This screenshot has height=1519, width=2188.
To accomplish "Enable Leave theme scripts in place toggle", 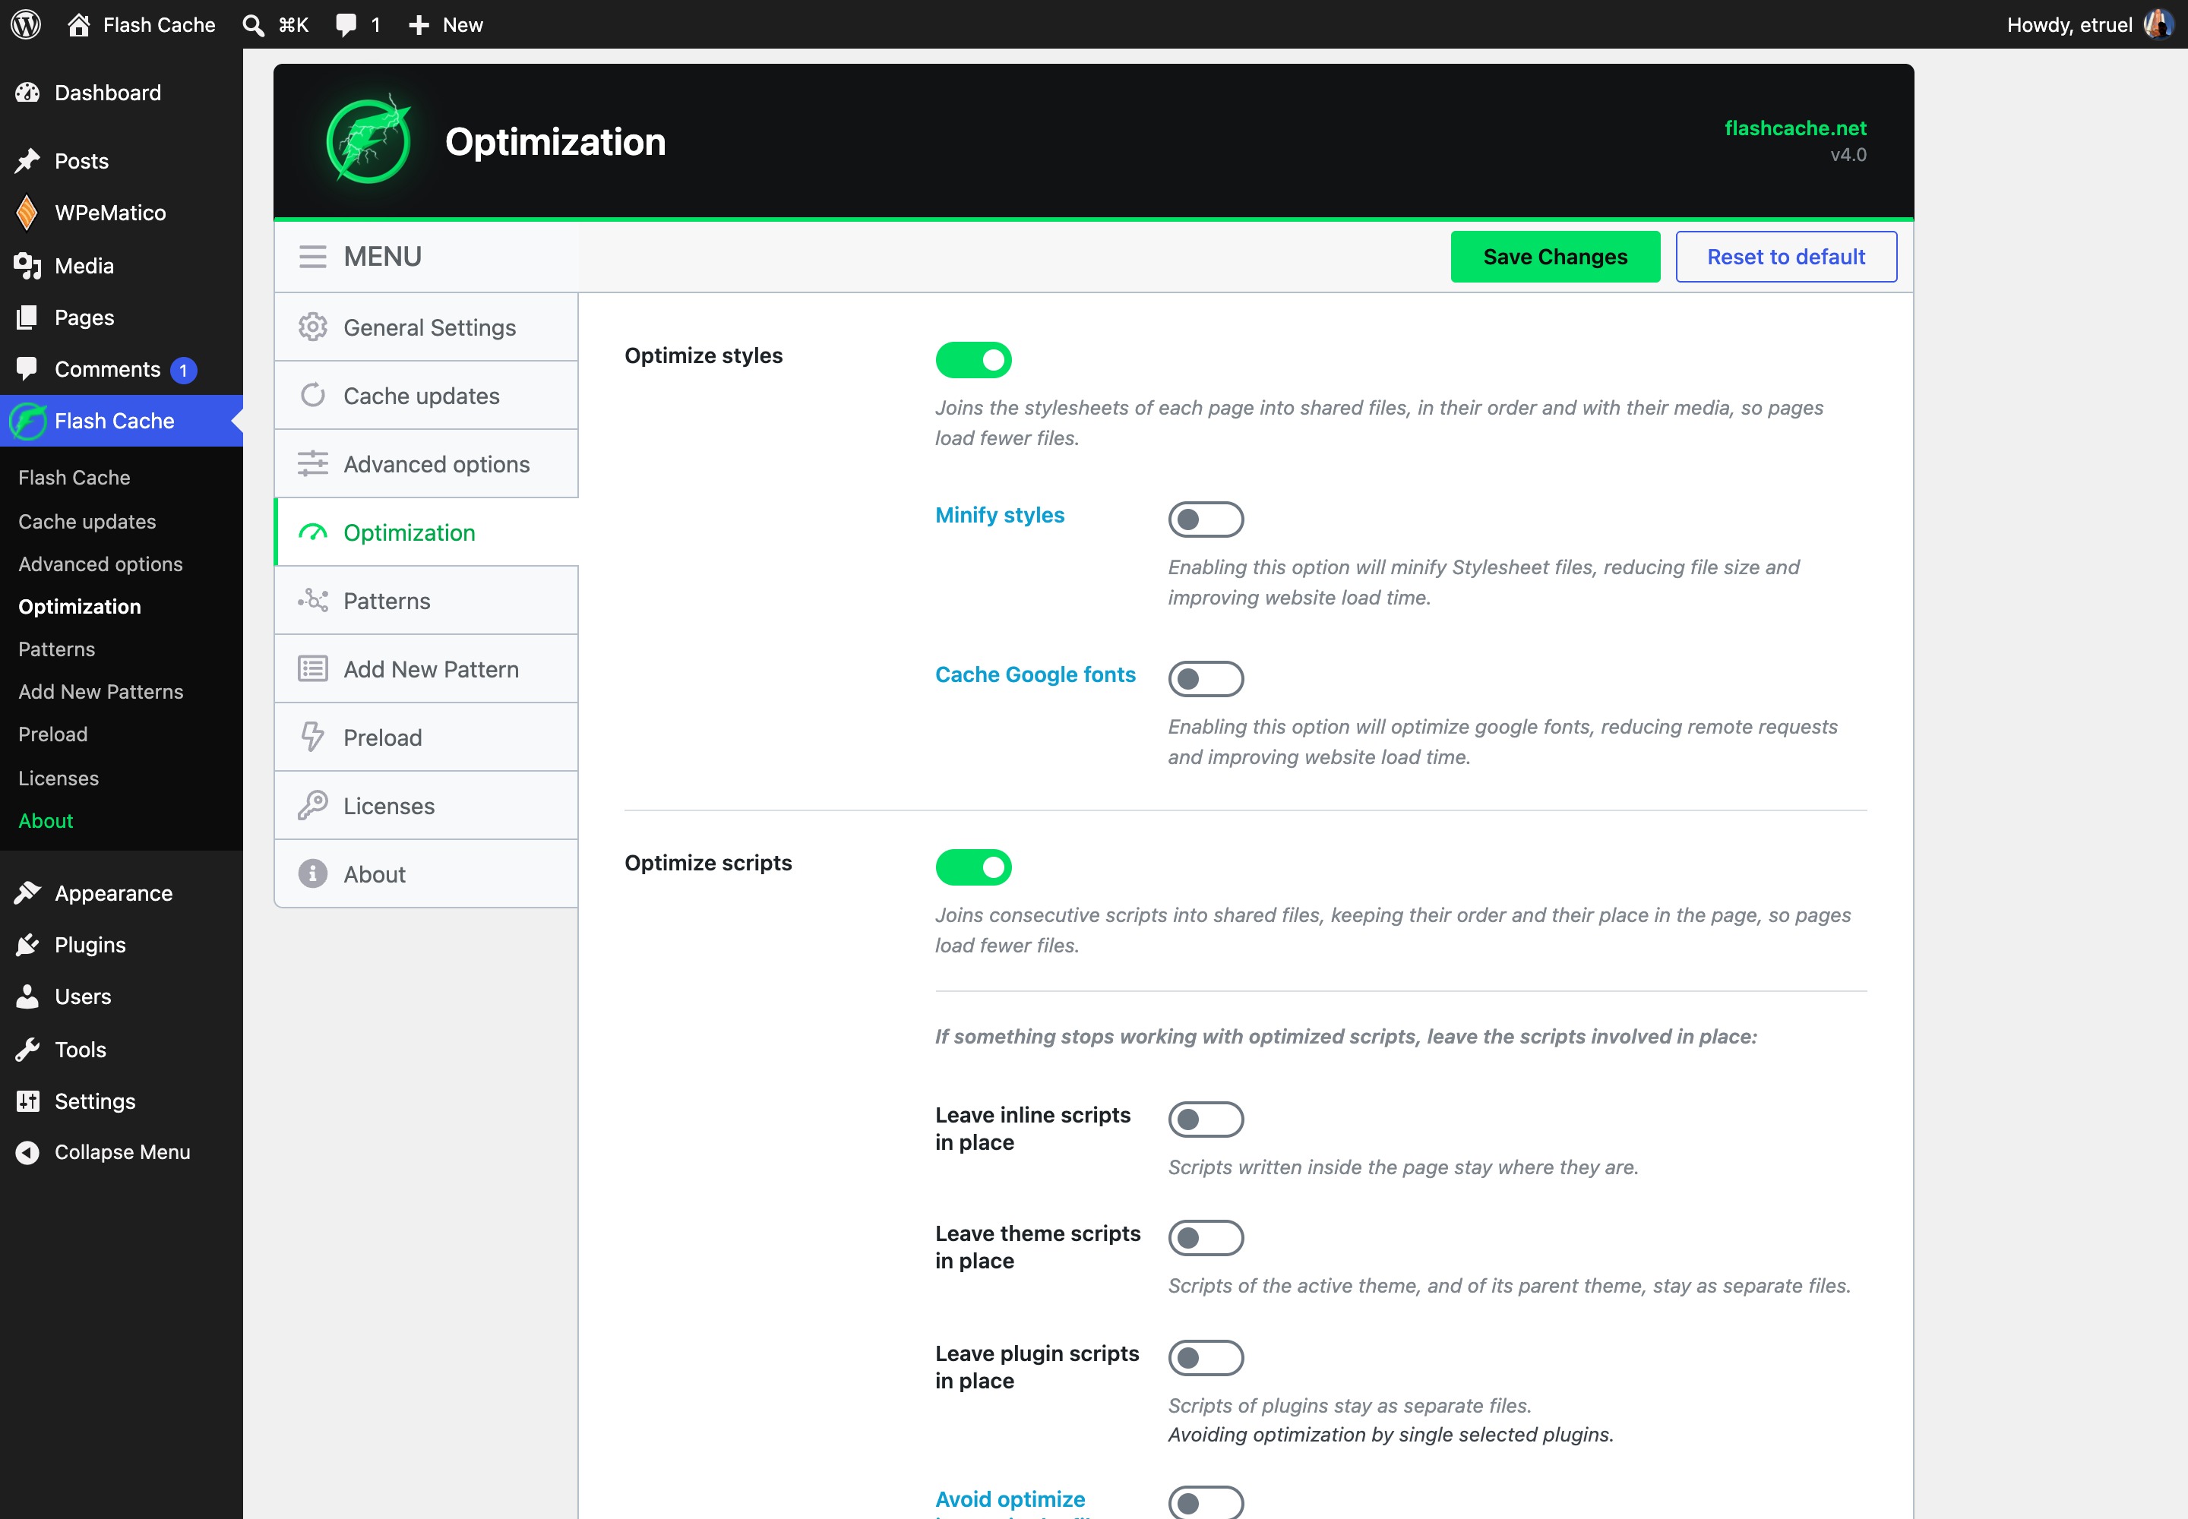I will coord(1206,1238).
